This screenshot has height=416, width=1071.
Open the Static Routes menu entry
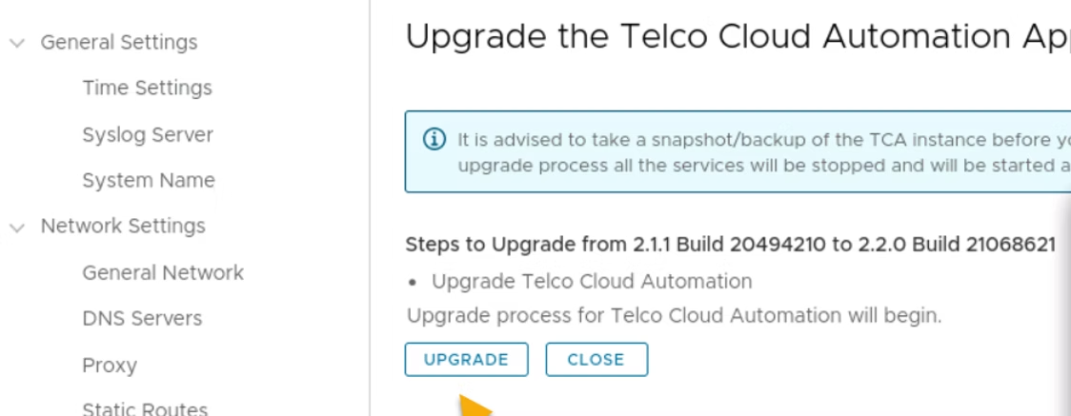click(145, 409)
